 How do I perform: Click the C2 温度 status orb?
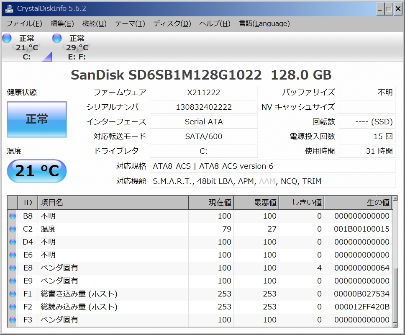[13, 229]
